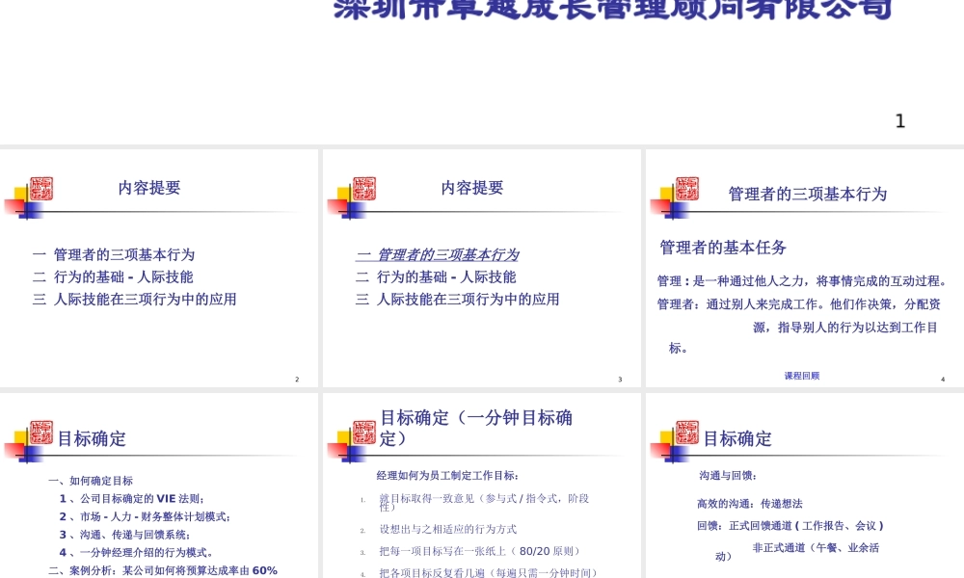Screen dimensions: 964x578
Task: Open the 课程回顾 link on slide 4
Action: [802, 376]
